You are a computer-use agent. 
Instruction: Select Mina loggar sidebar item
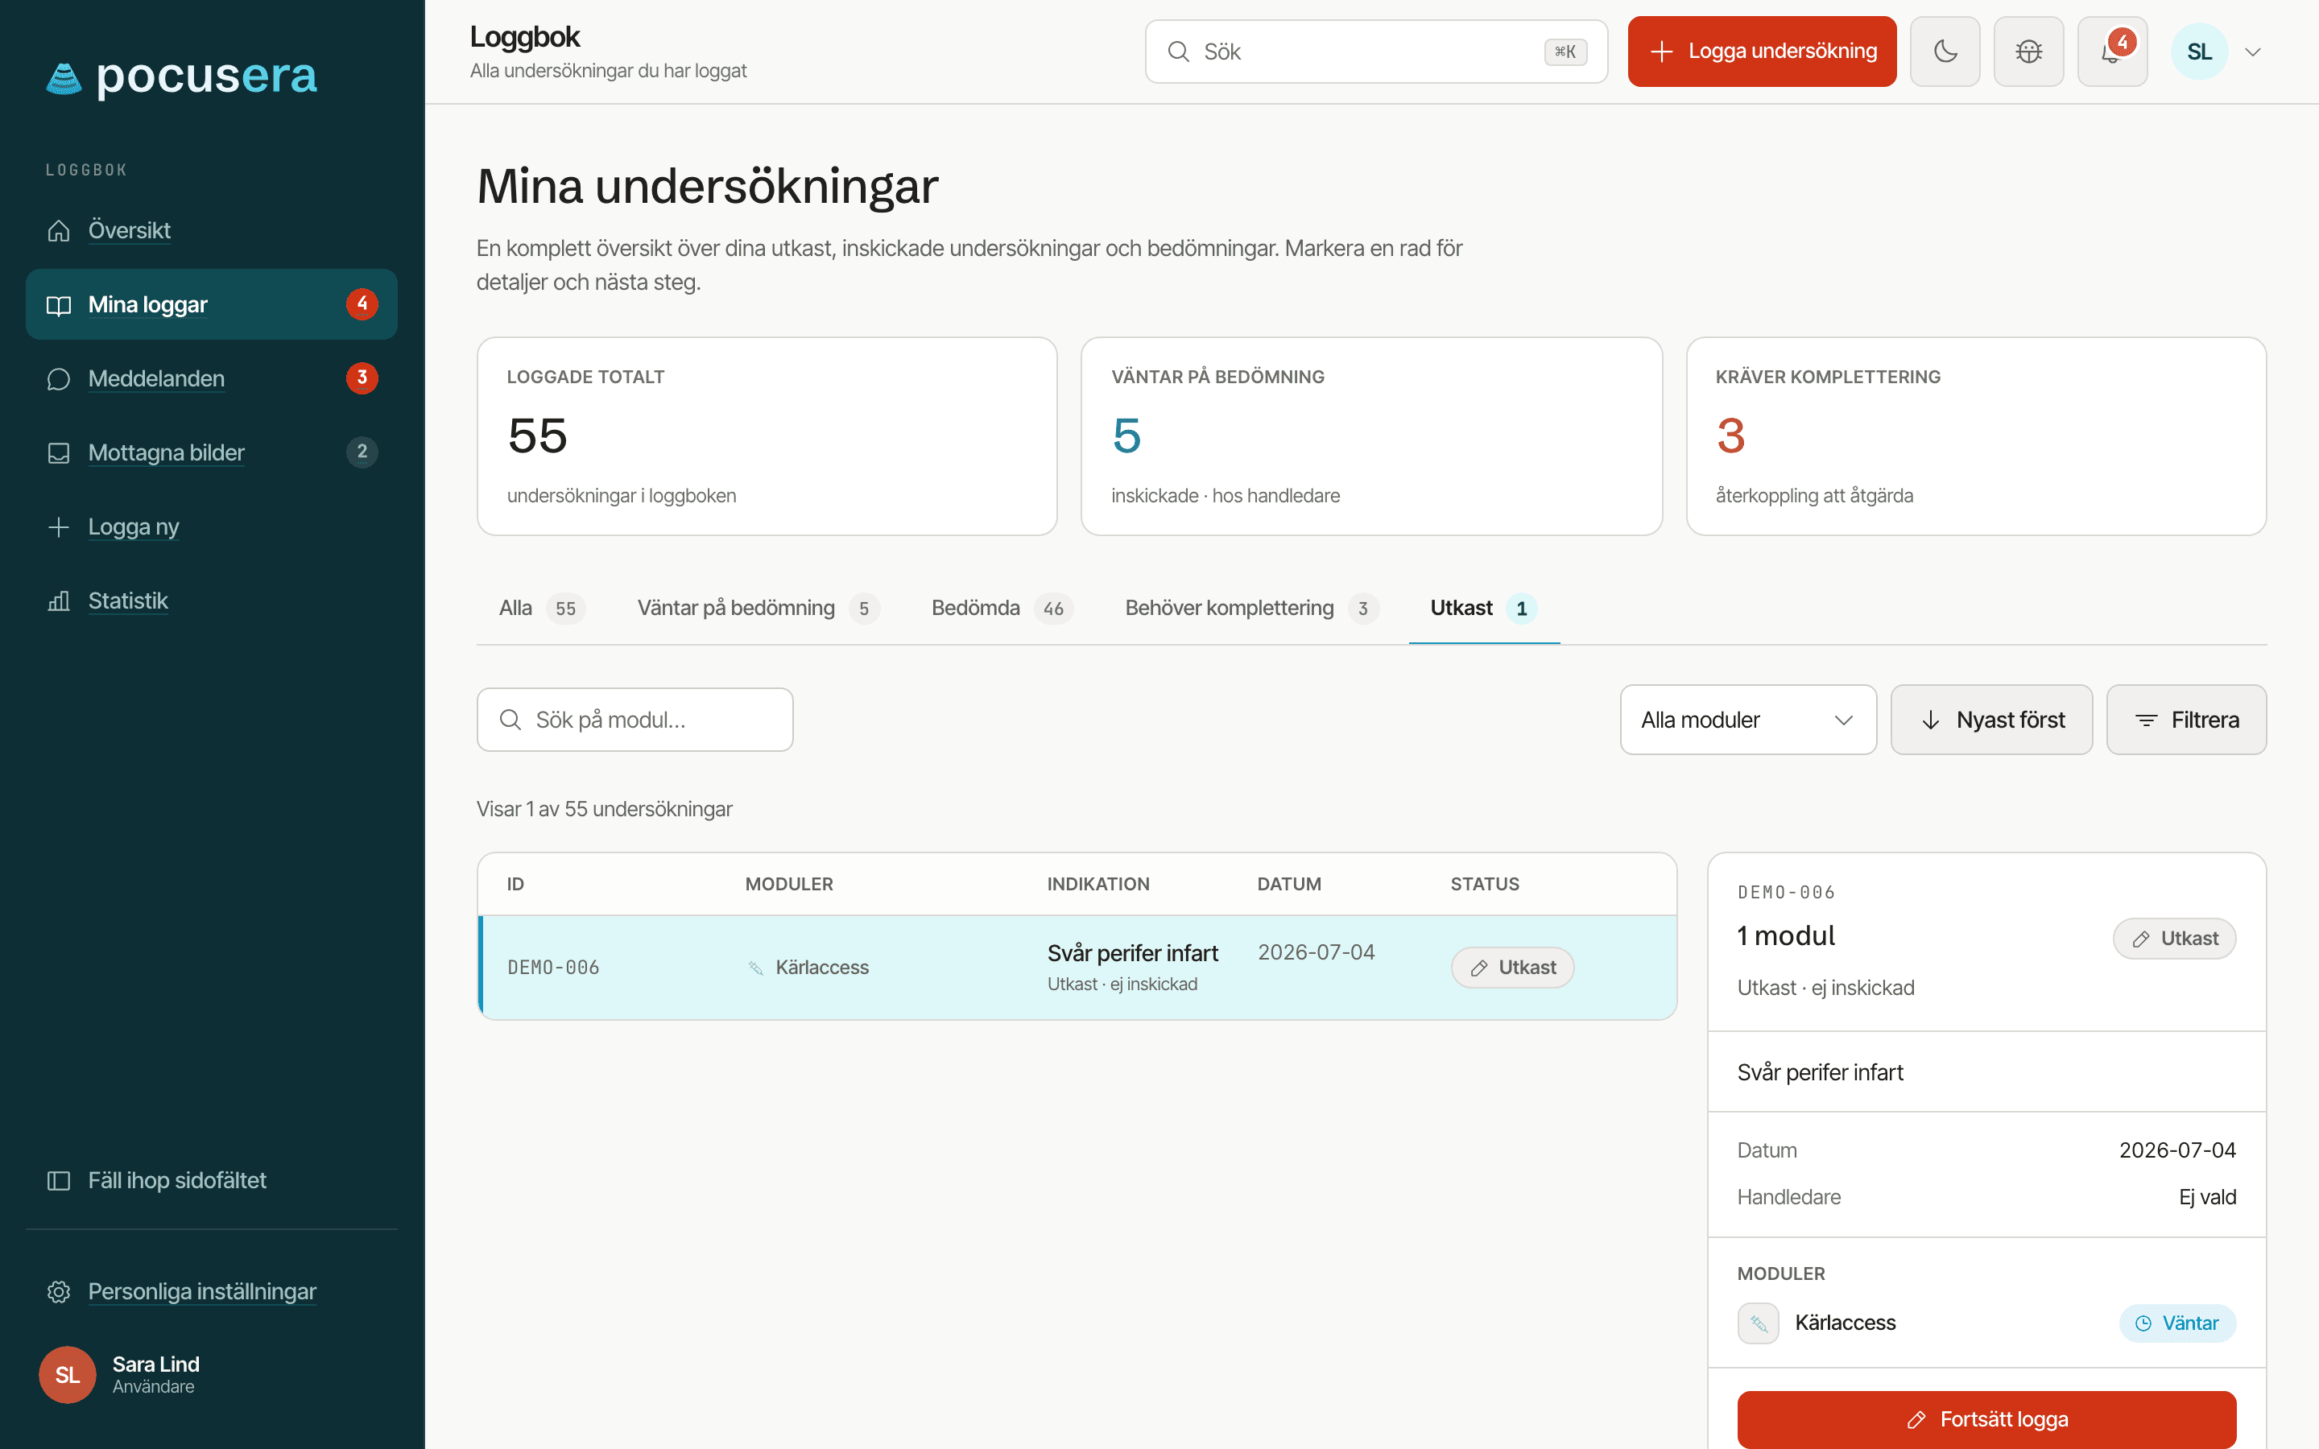(212, 305)
